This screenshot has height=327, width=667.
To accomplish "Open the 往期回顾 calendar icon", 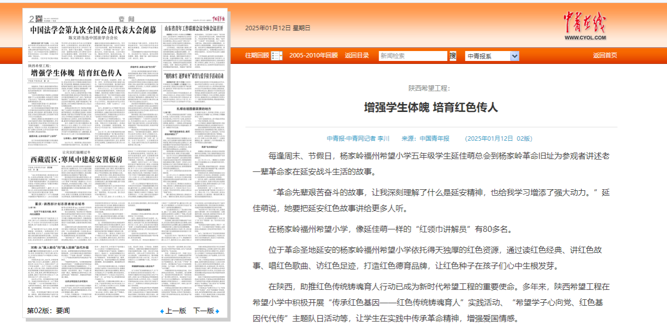I will click(276, 55).
